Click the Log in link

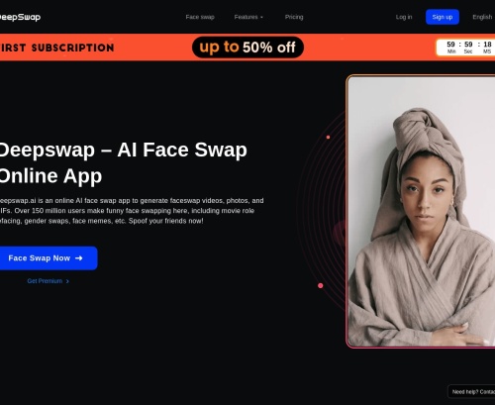click(x=404, y=17)
